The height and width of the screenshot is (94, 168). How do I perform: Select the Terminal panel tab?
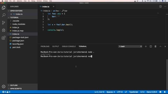83,46
